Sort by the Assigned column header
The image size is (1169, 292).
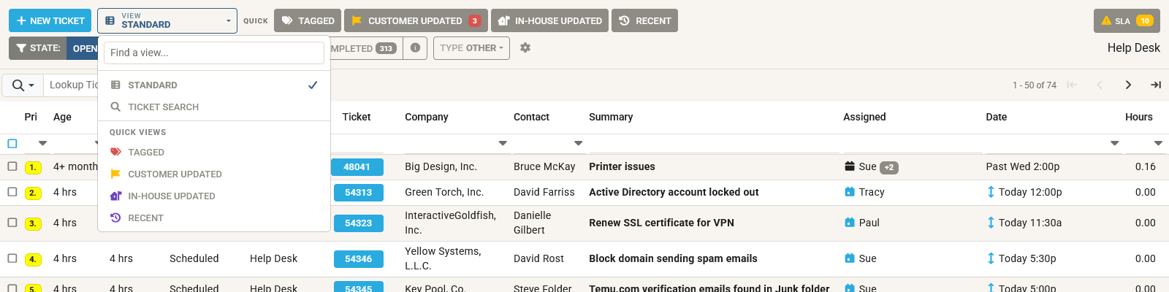[x=864, y=117]
